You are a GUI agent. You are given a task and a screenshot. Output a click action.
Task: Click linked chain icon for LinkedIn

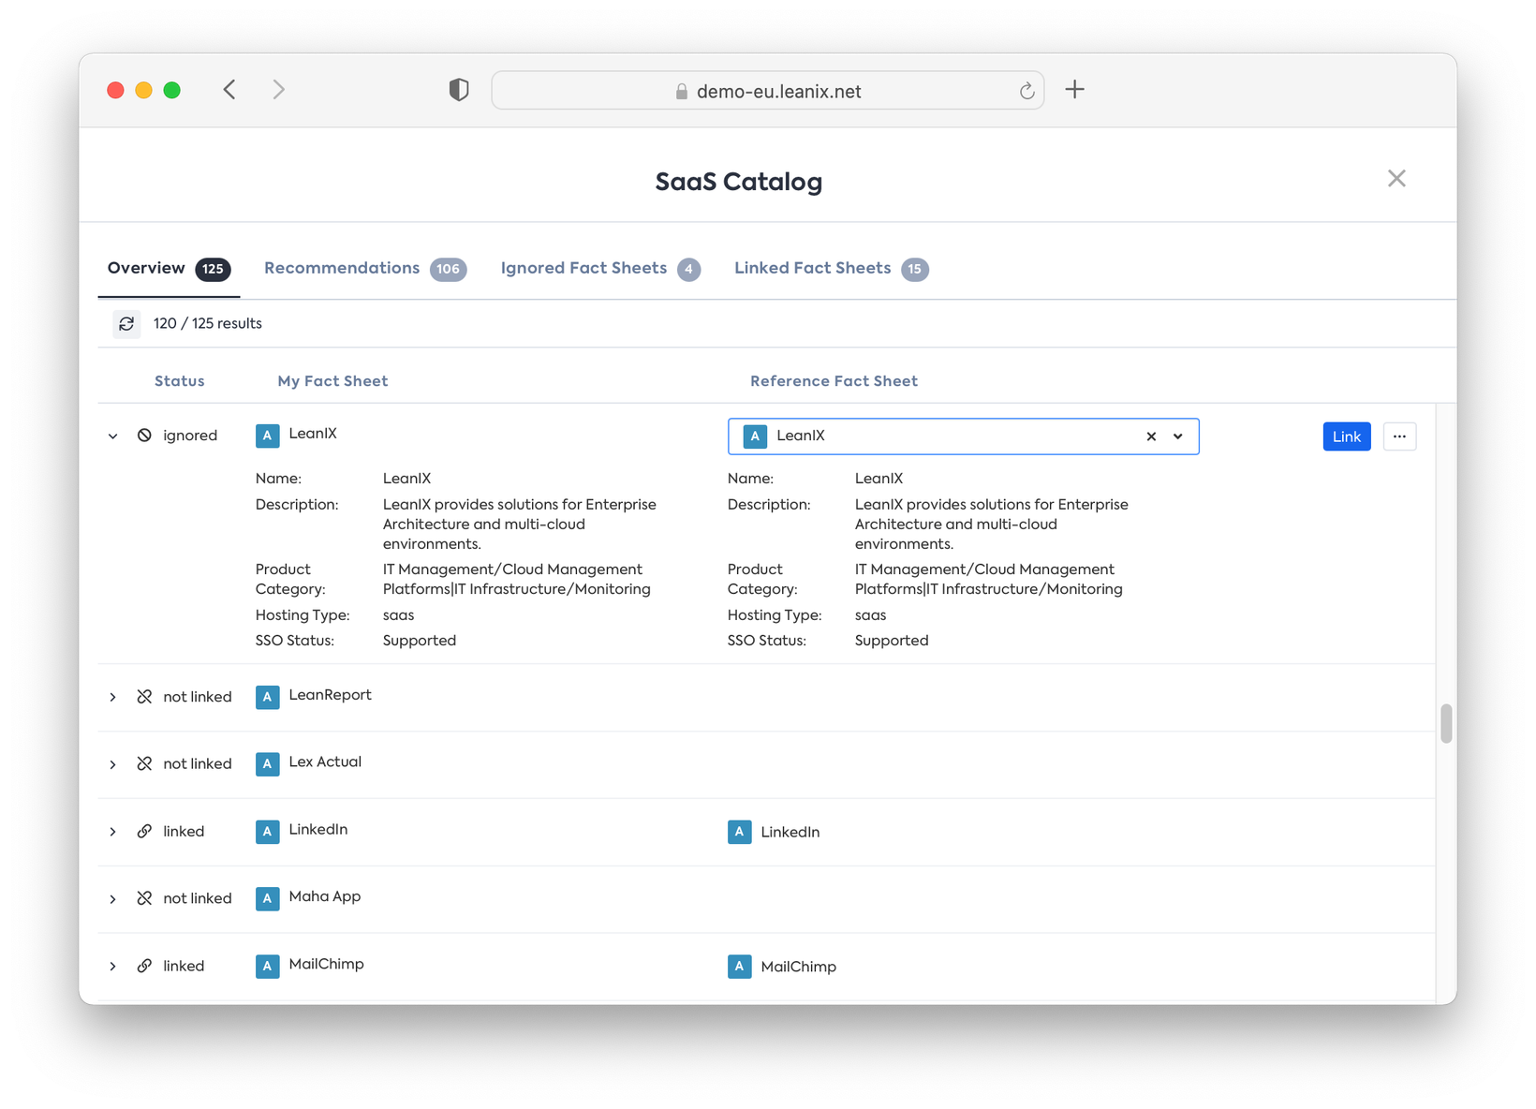[144, 832]
